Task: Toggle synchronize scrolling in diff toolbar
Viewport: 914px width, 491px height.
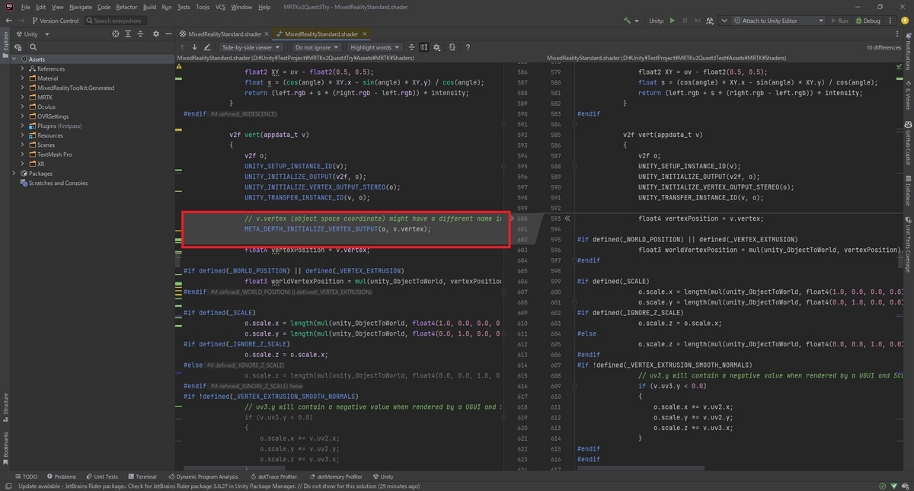Action: [423, 47]
